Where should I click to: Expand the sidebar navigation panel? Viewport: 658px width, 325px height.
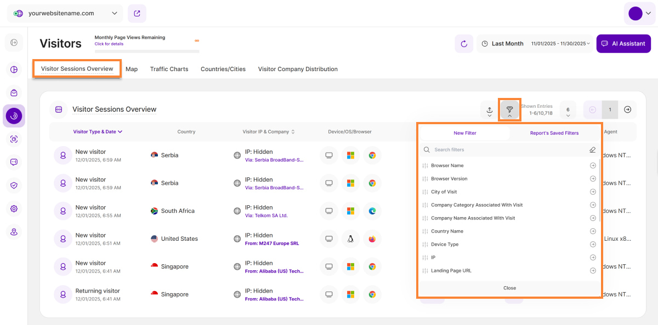[x=14, y=42]
